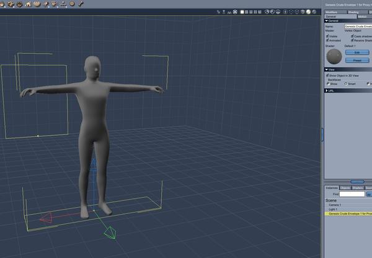Open the hierarchy tree icon

point(63,4)
